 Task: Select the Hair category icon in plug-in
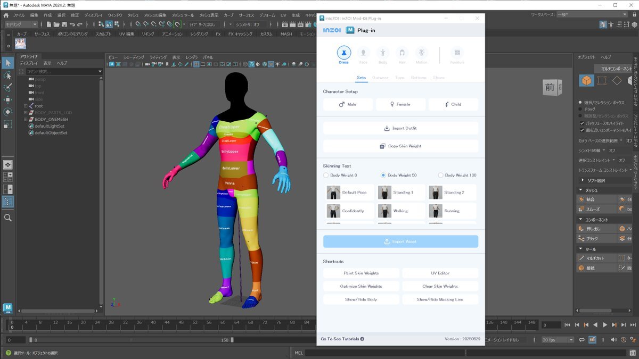click(x=402, y=53)
